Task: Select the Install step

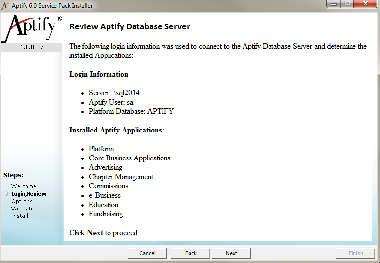Action: click(x=20, y=216)
